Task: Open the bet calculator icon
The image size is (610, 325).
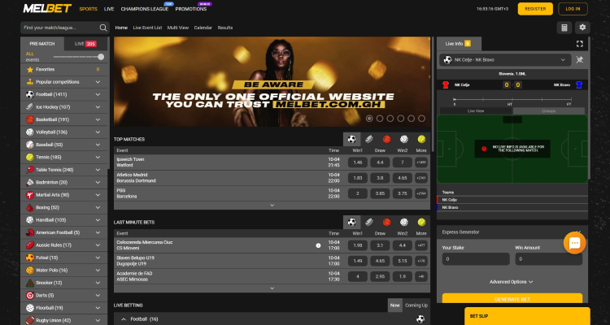Action: point(564,28)
